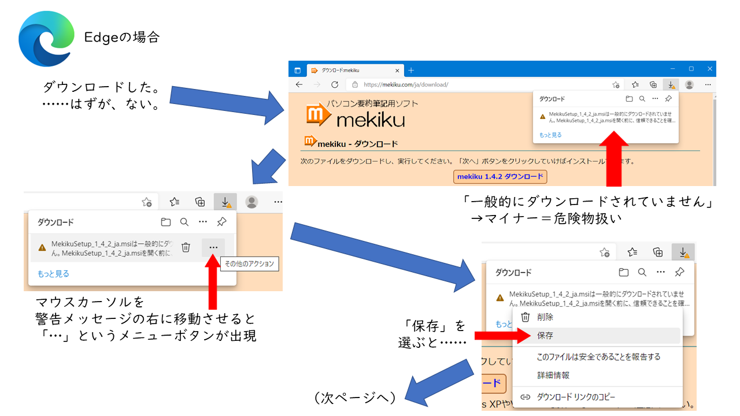Screen dimensions: 740x416
Task: Delete the MekikuSetup download with the trash icon
Action: point(185,247)
